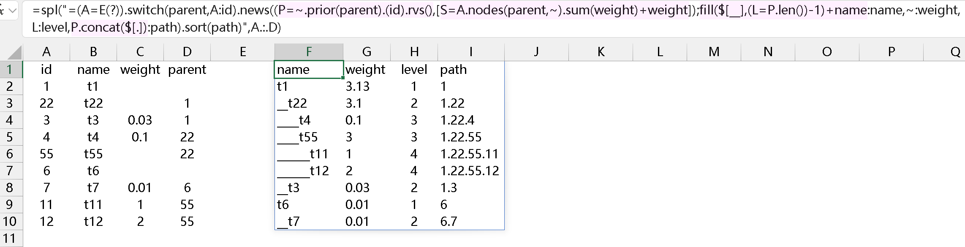Select cell with path 1.22.55.12
This screenshot has width=965, height=247.
pyautogui.click(x=470, y=171)
